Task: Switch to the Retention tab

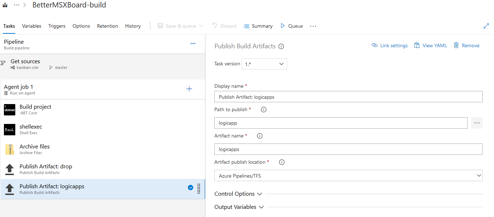Action: 107,26
